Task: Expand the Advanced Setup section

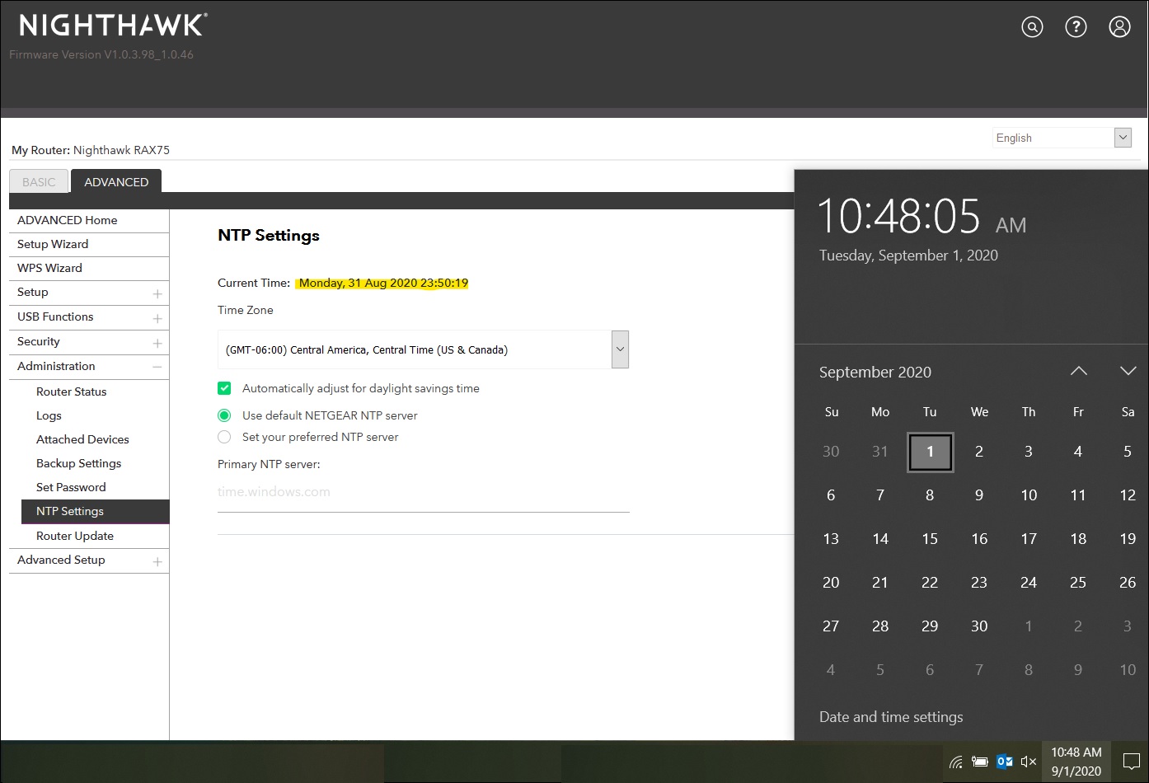Action: 157,561
